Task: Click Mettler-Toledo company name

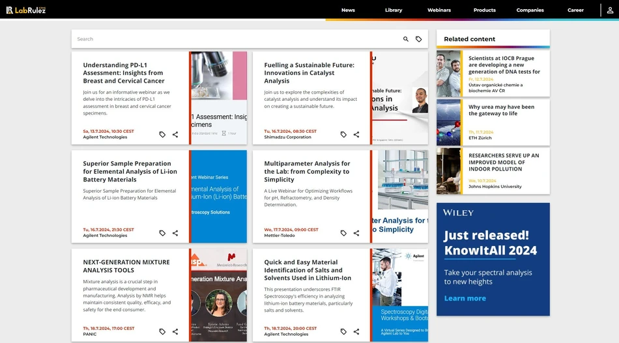Action: pos(280,236)
